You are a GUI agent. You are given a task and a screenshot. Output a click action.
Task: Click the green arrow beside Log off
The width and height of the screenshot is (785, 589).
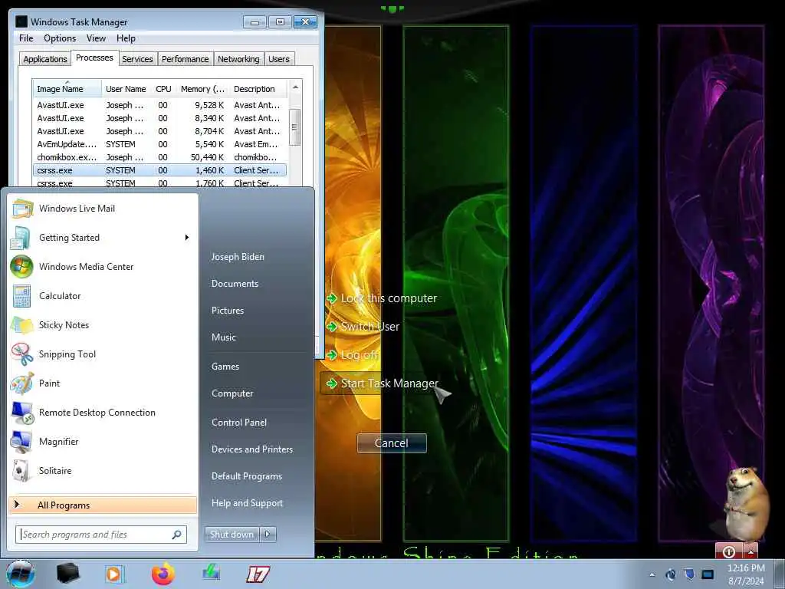[331, 355]
